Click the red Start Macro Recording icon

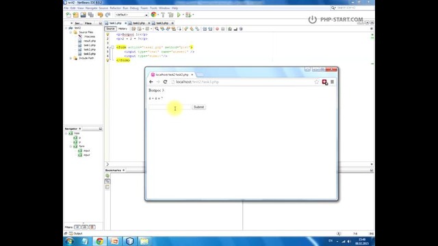(217, 29)
